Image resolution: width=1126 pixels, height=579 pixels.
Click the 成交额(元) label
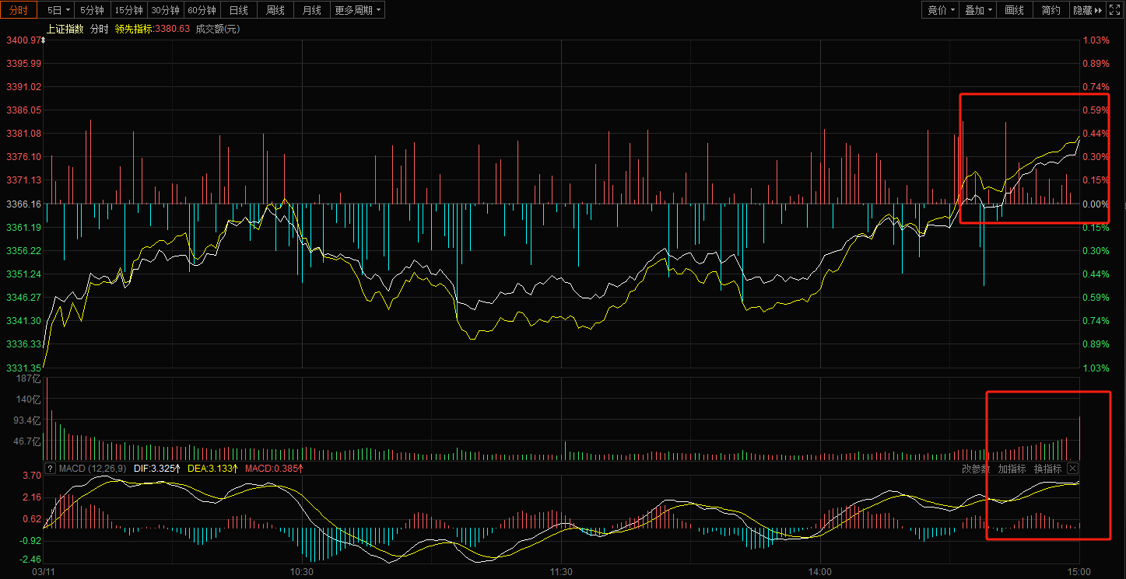pyautogui.click(x=218, y=29)
